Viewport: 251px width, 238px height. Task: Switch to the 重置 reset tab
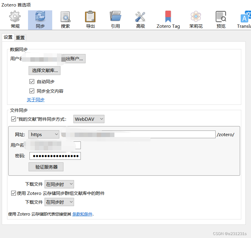pyautogui.click(x=20, y=38)
